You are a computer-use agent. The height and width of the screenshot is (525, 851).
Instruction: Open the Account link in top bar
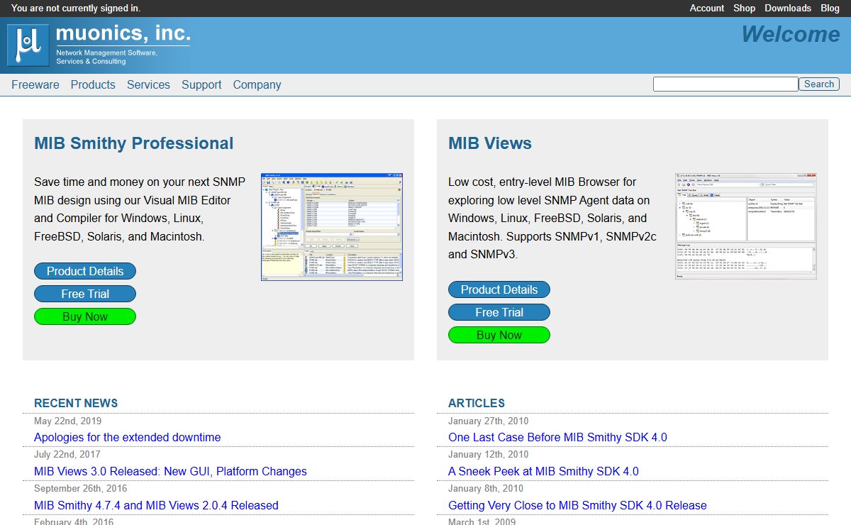click(x=707, y=9)
